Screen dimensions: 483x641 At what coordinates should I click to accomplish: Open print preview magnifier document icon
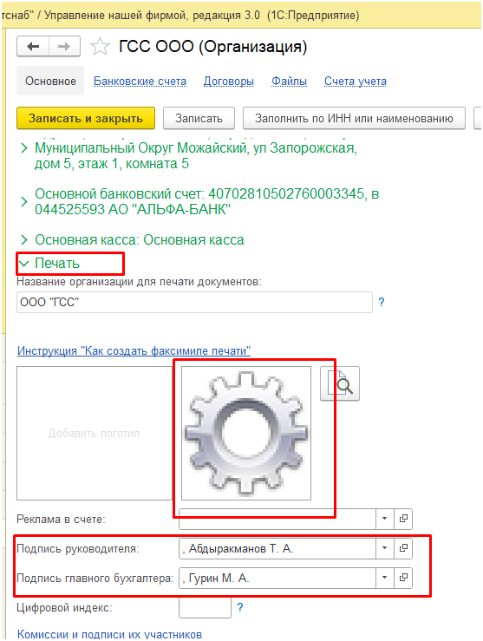(x=340, y=383)
